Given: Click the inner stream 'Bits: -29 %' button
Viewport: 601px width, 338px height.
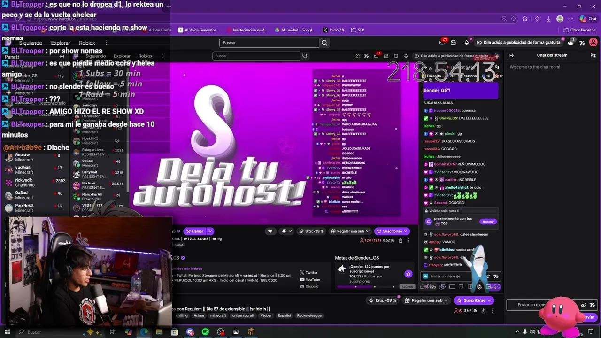Looking at the screenshot, I should tap(311, 231).
